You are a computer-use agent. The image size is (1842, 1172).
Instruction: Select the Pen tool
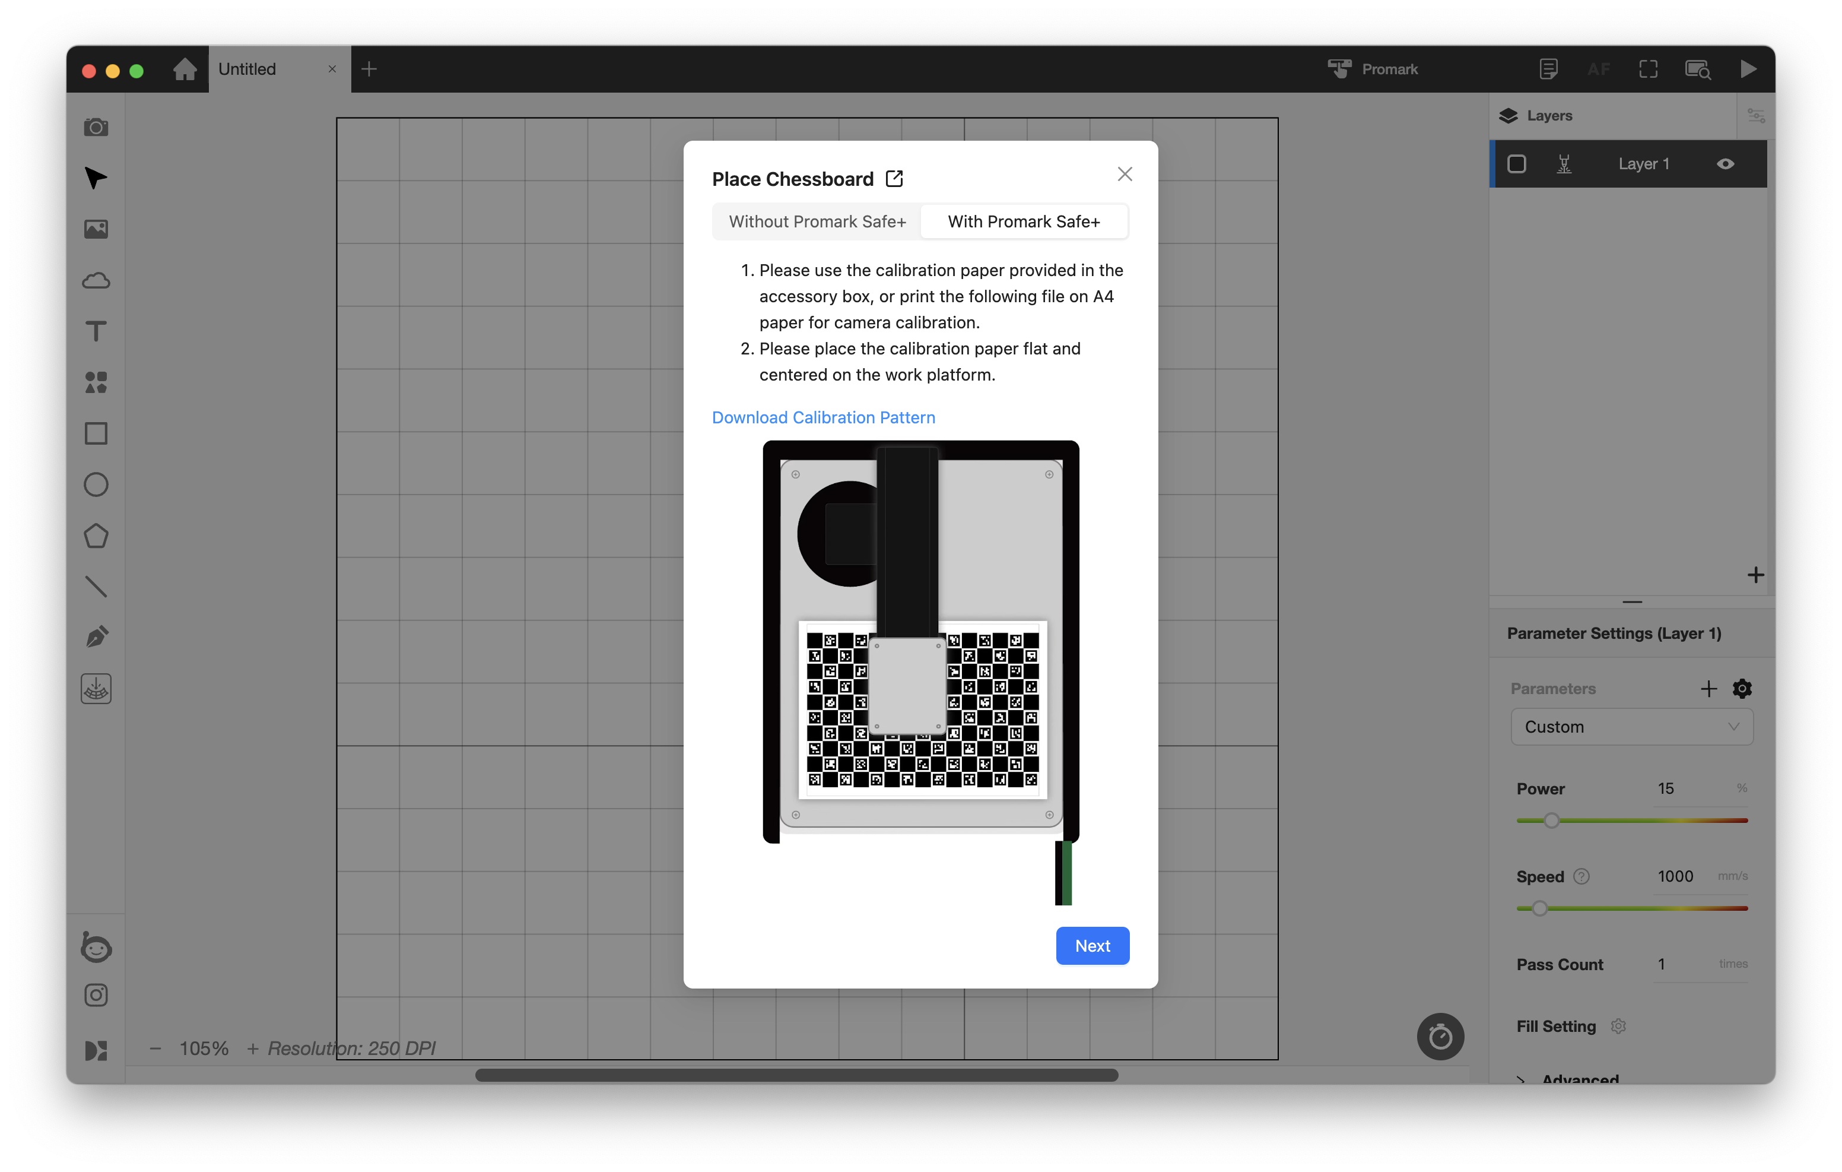click(96, 638)
